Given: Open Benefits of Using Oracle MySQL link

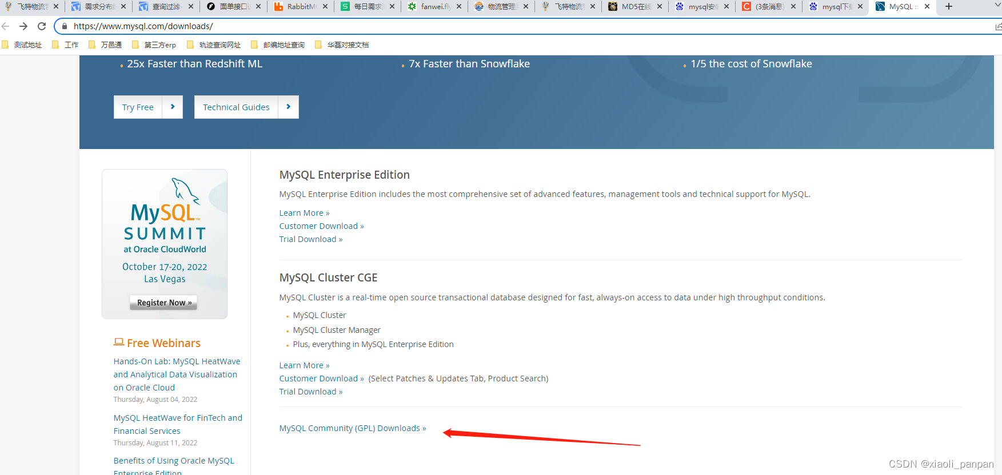Looking at the screenshot, I should click(174, 466).
